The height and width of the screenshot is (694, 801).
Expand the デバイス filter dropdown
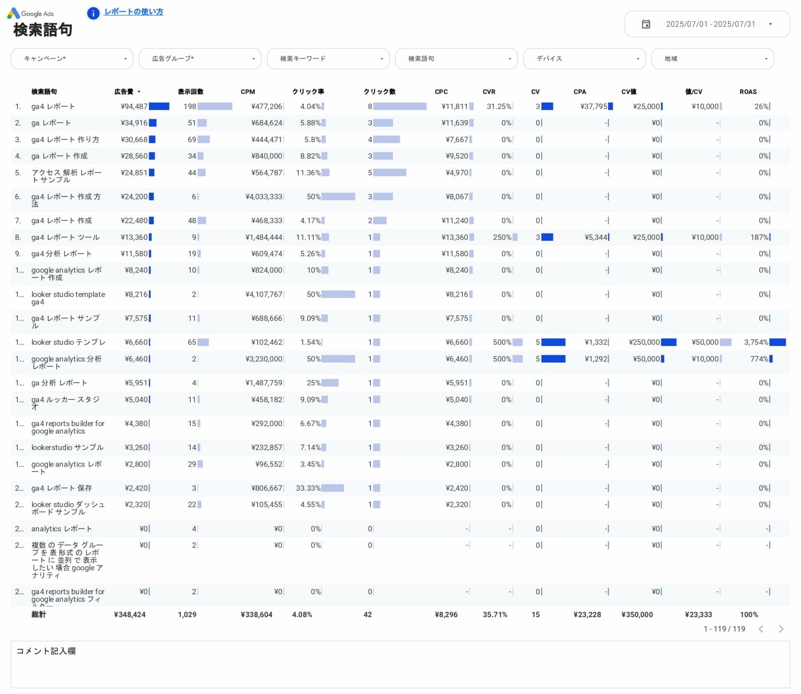coord(584,59)
